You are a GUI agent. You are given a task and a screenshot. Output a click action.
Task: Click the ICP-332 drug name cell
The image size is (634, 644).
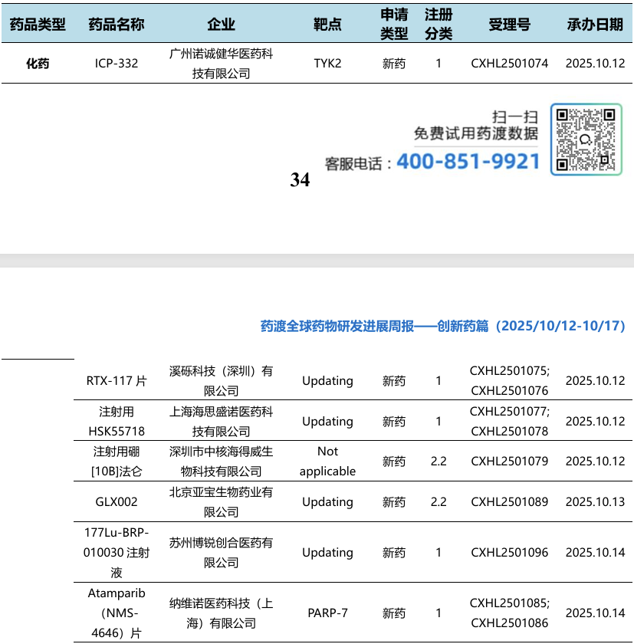coord(117,64)
